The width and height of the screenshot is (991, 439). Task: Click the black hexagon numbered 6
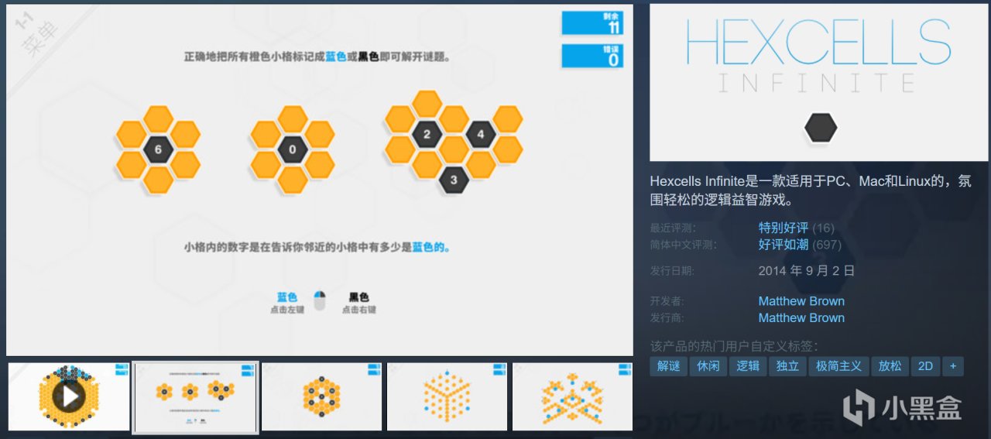point(158,150)
